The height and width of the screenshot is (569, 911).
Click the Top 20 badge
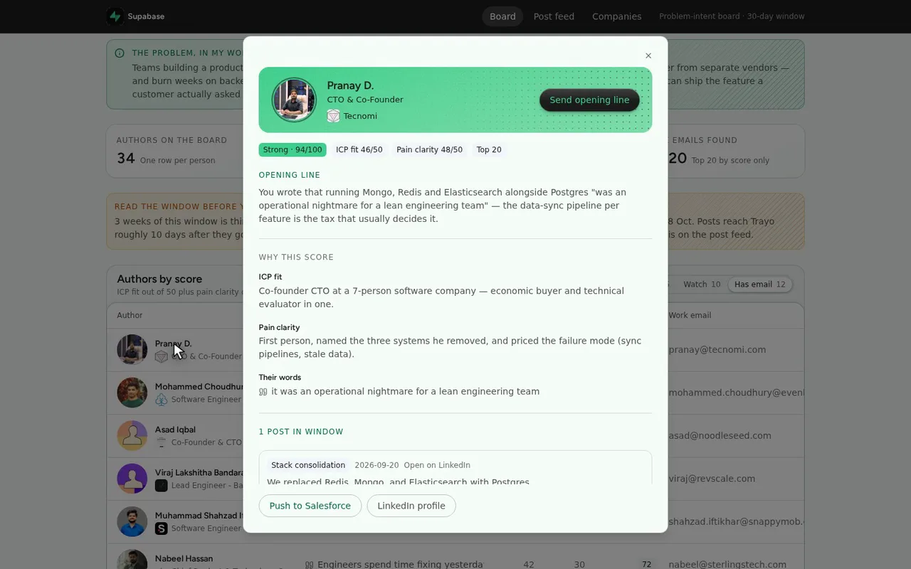point(489,149)
